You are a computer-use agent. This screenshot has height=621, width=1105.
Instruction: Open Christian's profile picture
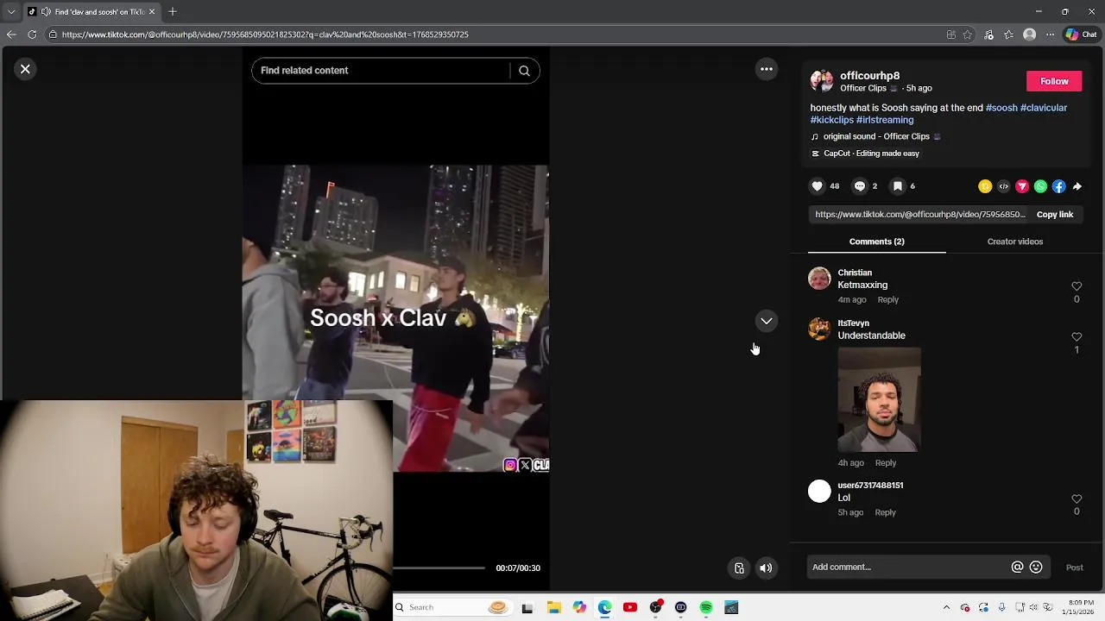(819, 279)
